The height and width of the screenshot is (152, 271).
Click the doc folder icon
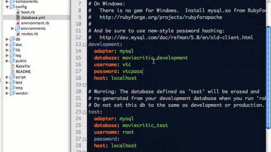click(12, 44)
